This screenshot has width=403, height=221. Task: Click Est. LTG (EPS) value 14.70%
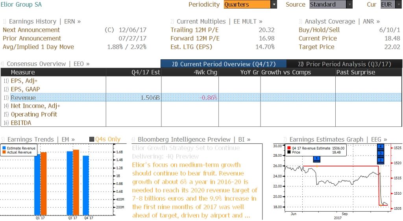(265, 47)
